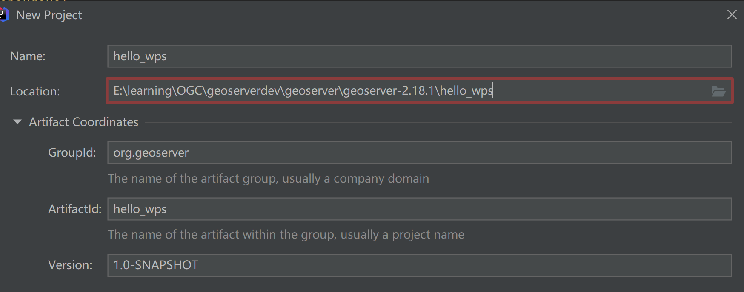744x292 pixels.
Task: Click the IntelliJ IDEA logo icon
Action: (x=4, y=14)
